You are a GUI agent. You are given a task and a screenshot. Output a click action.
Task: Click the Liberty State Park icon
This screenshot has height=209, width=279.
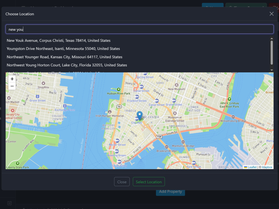[17, 163]
